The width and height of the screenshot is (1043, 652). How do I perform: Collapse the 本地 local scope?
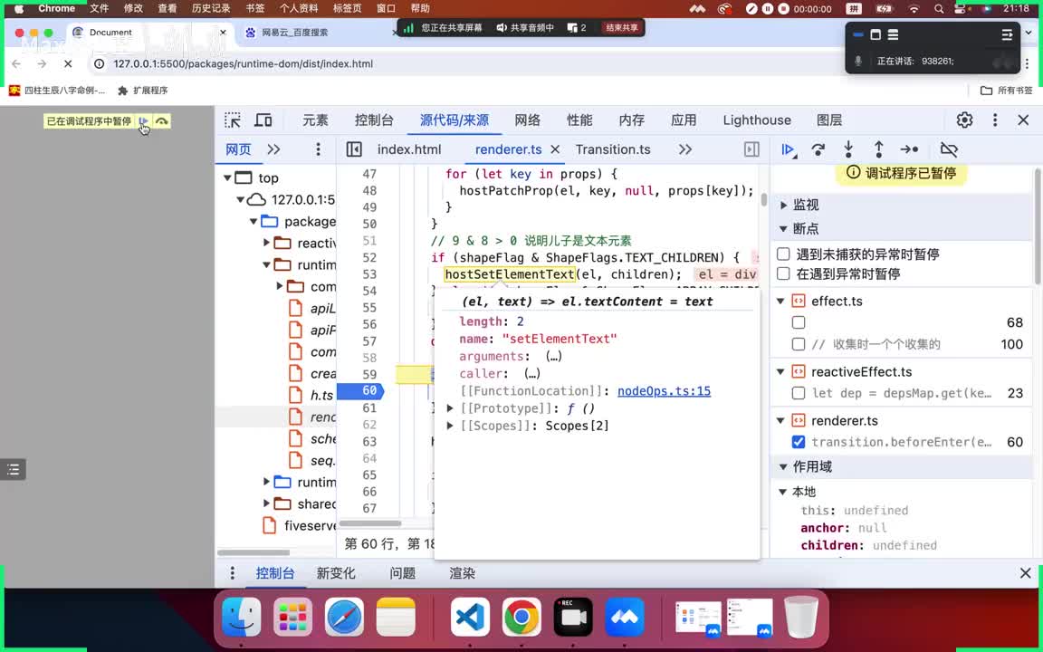click(x=783, y=492)
